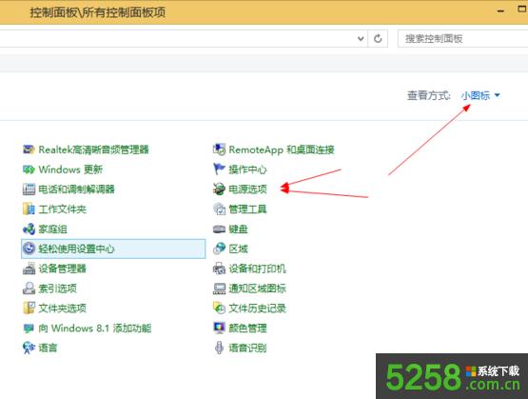
Task: Click the RemoteApp 和桌面连接 icon
Action: click(219, 150)
